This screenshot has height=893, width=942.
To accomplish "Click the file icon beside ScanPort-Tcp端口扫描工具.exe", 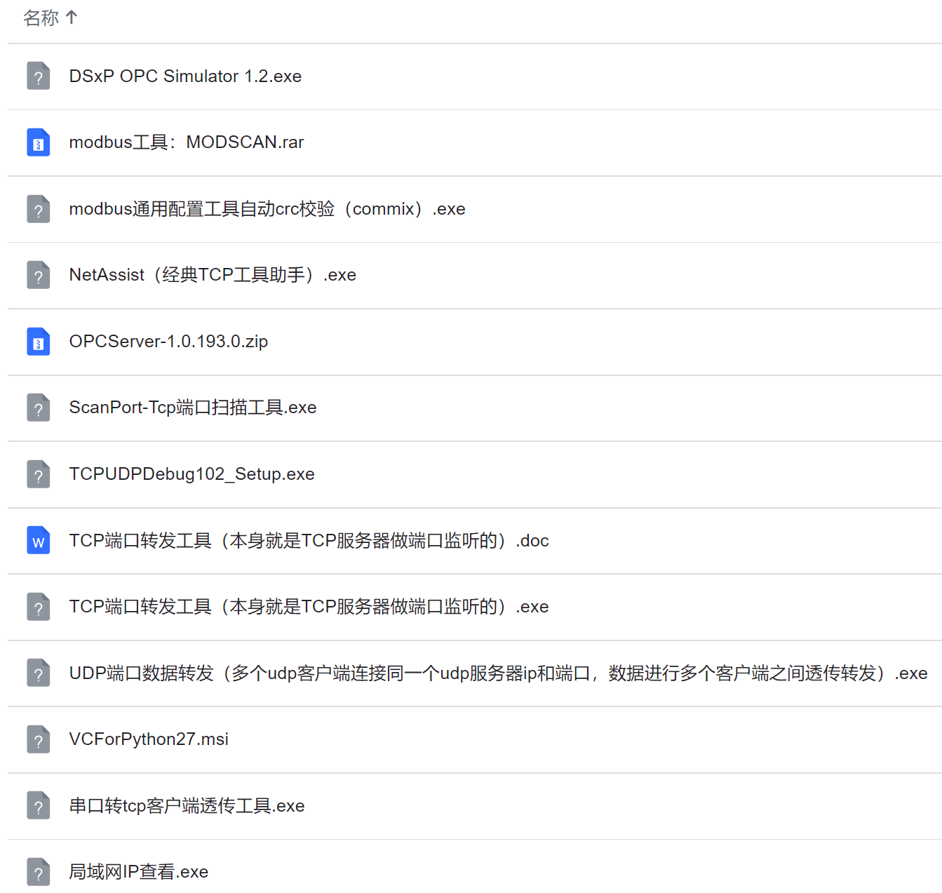I will [39, 408].
